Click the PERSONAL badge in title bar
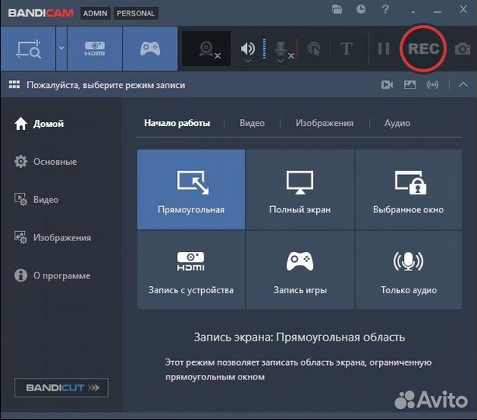The image size is (477, 420). [136, 13]
